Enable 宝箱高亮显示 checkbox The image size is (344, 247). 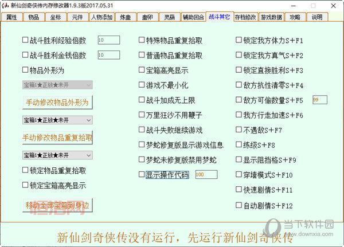[x=142, y=70]
